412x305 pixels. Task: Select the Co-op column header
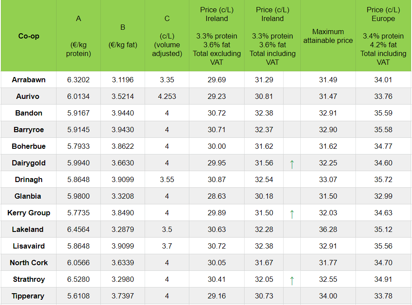click(x=28, y=36)
